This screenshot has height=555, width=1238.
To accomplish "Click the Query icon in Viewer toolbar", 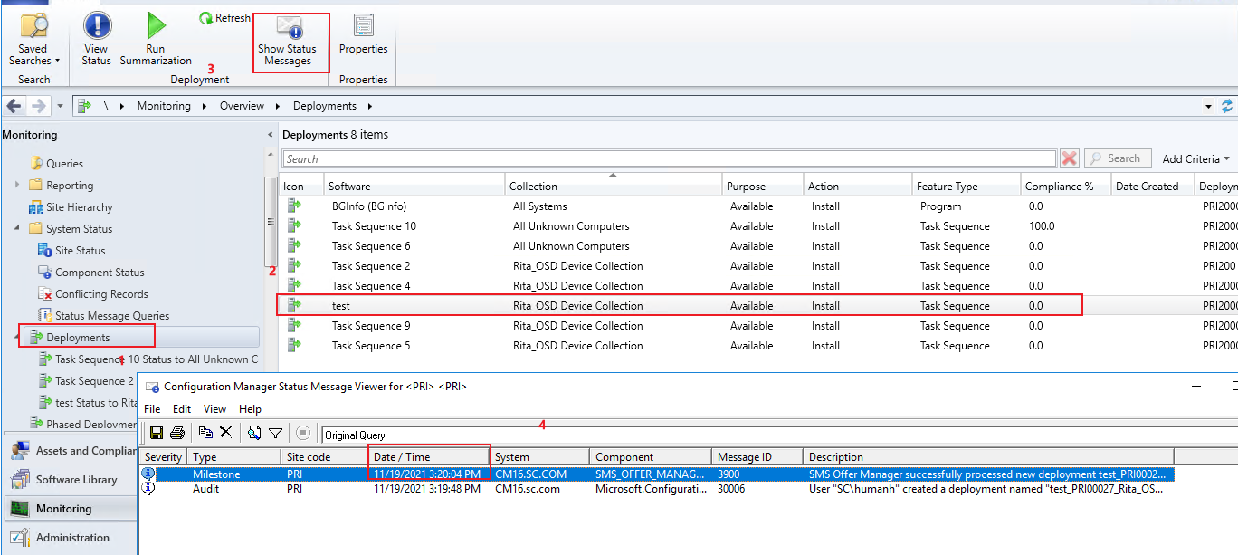I will click(x=254, y=434).
